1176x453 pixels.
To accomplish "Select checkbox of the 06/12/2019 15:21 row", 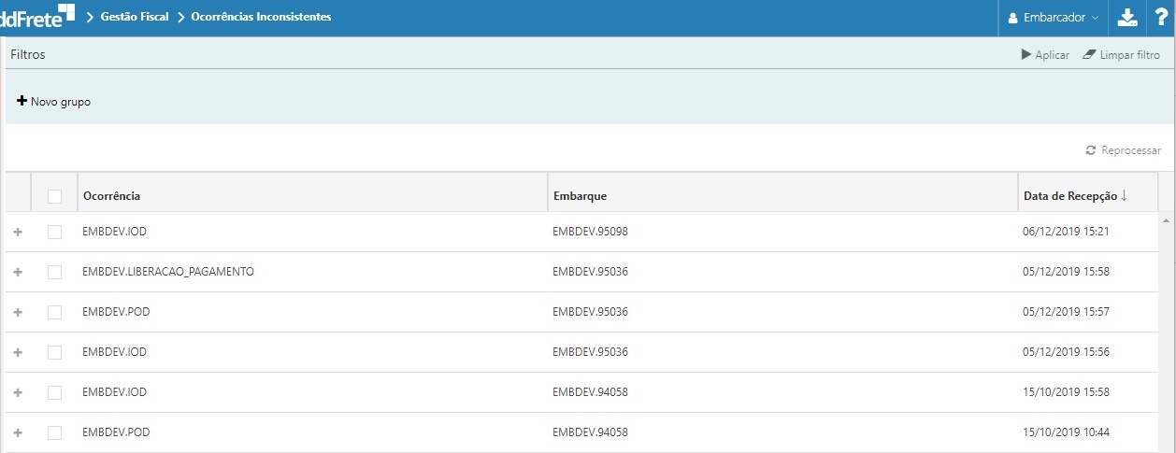I will 54,232.
